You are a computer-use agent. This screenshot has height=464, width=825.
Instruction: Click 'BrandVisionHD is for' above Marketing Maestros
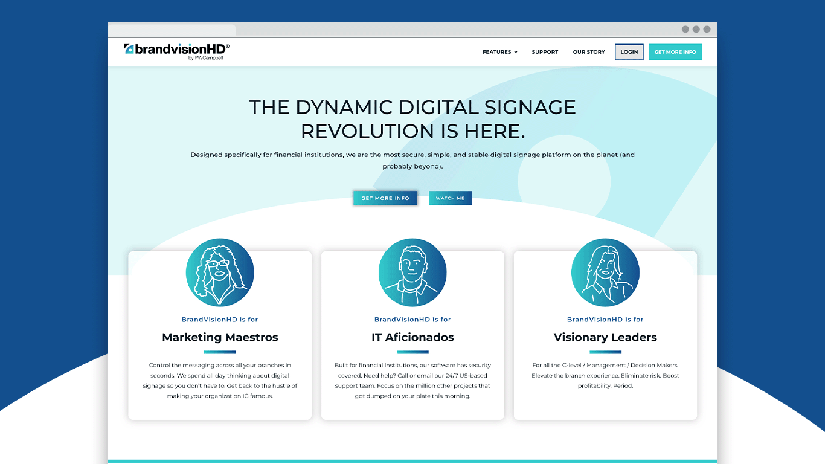[x=220, y=320]
